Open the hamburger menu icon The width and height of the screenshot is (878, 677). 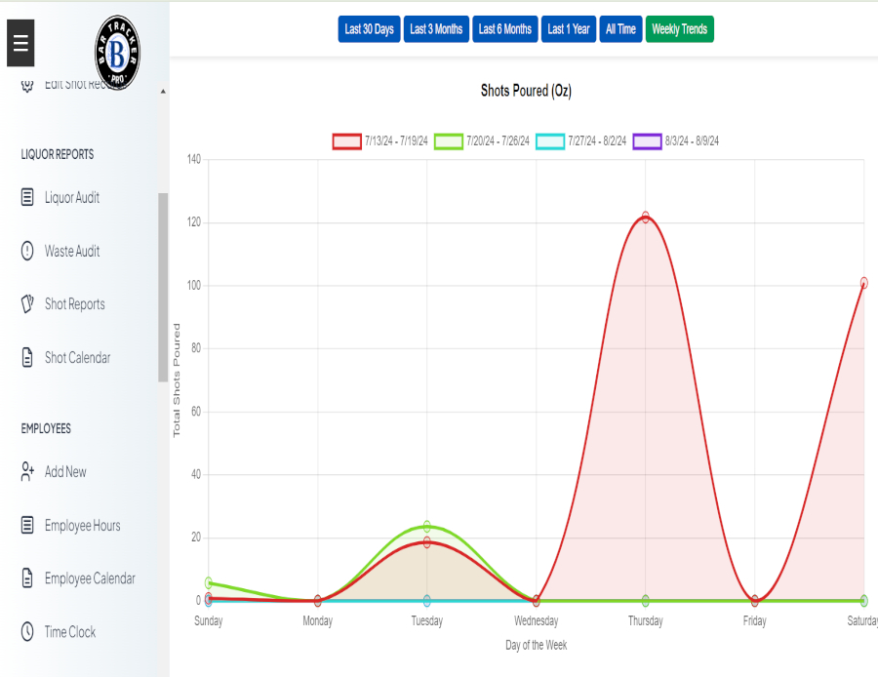[x=20, y=43]
